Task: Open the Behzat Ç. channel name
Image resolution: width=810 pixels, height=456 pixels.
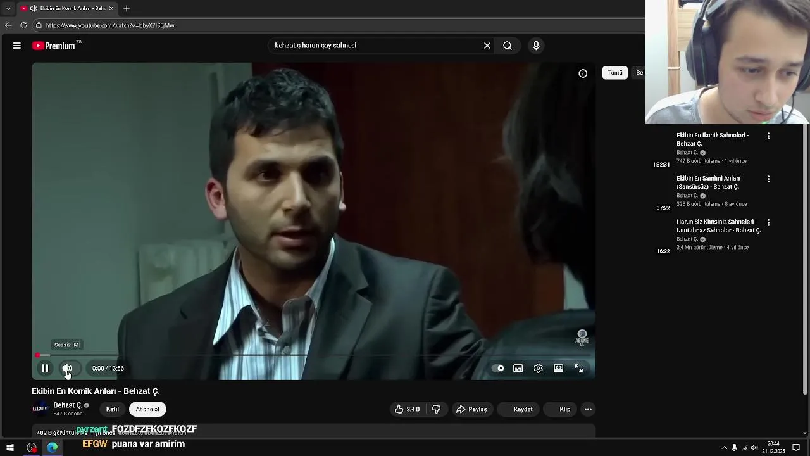Action: (x=68, y=405)
